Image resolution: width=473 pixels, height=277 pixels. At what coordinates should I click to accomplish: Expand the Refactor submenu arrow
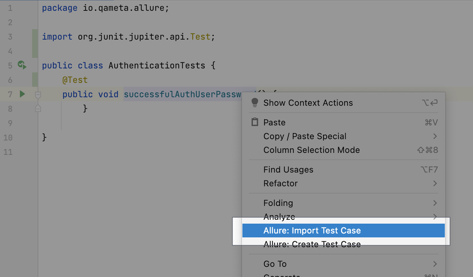(435, 183)
